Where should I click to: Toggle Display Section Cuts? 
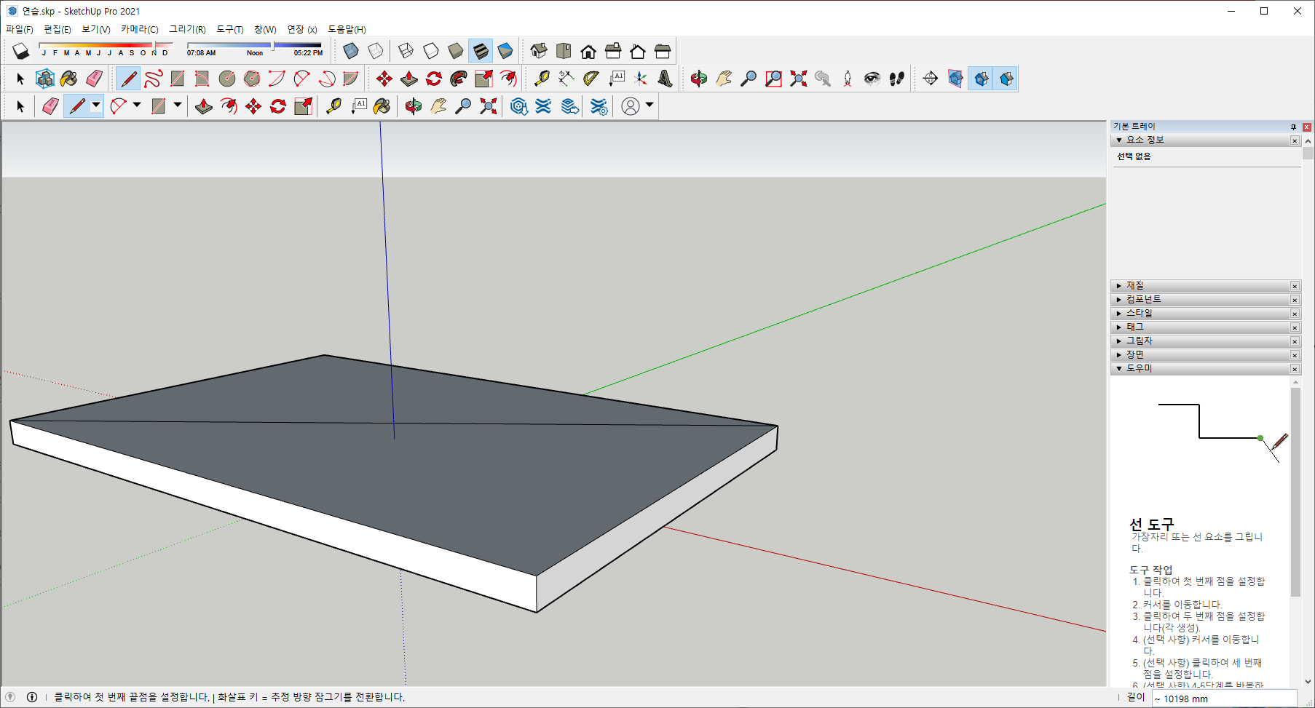982,79
